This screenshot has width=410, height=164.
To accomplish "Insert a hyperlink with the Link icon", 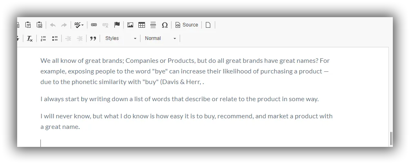I will (94, 25).
